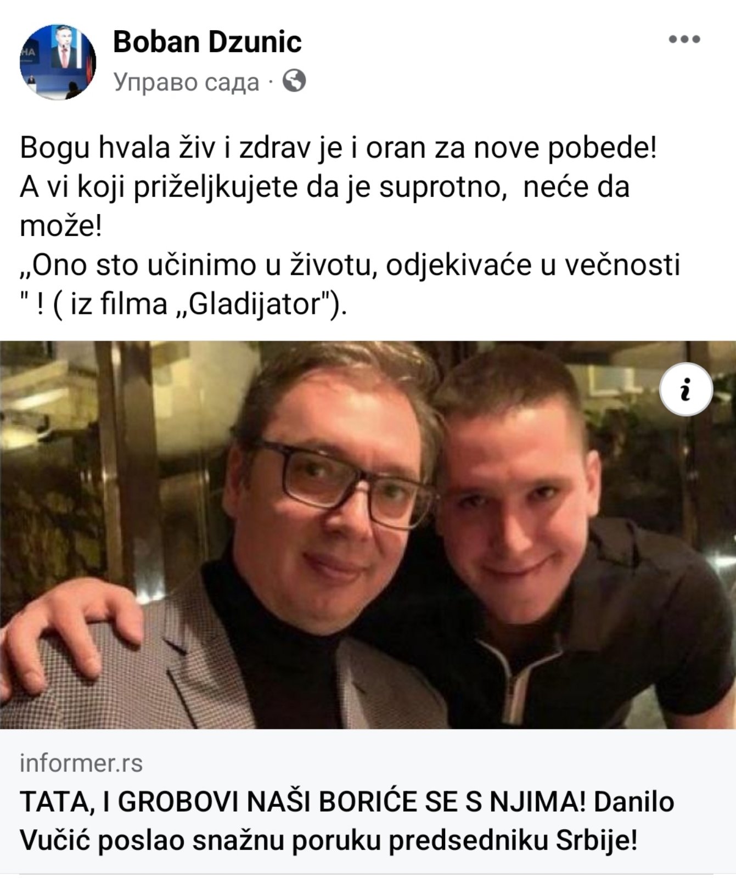Screen dimensions: 736x878
Task: Open the link preview photo
Action: tap(368, 535)
